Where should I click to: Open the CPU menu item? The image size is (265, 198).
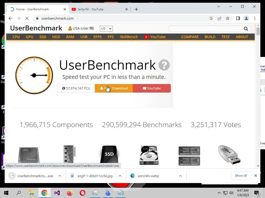point(16,37)
